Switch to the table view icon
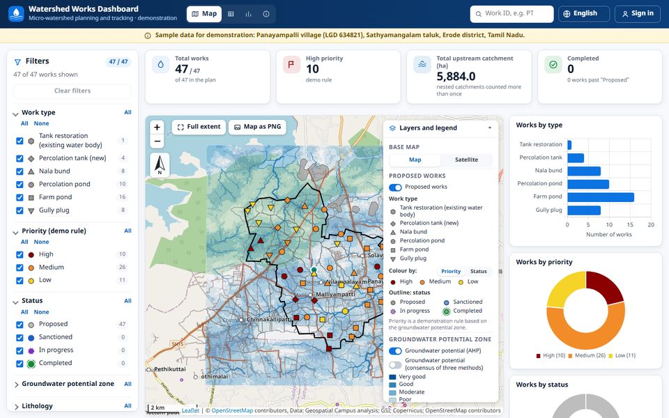669x418 pixels. (231, 14)
